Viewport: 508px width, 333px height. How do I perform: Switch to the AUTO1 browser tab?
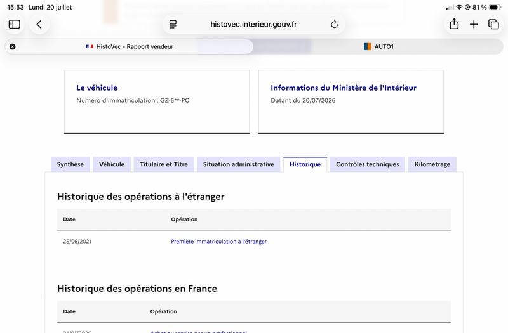coord(378,46)
